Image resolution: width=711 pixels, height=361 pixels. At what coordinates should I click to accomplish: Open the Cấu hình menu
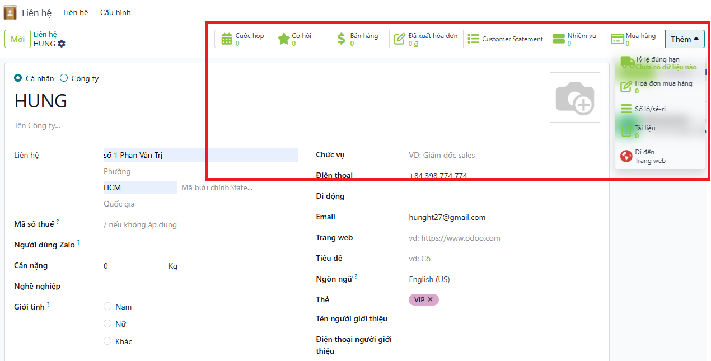click(115, 12)
